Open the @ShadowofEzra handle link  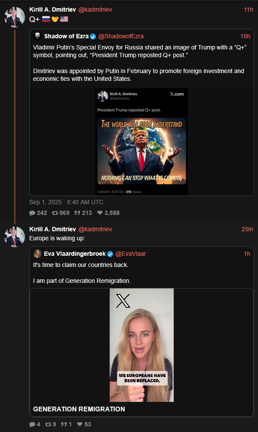pyautogui.click(x=121, y=37)
